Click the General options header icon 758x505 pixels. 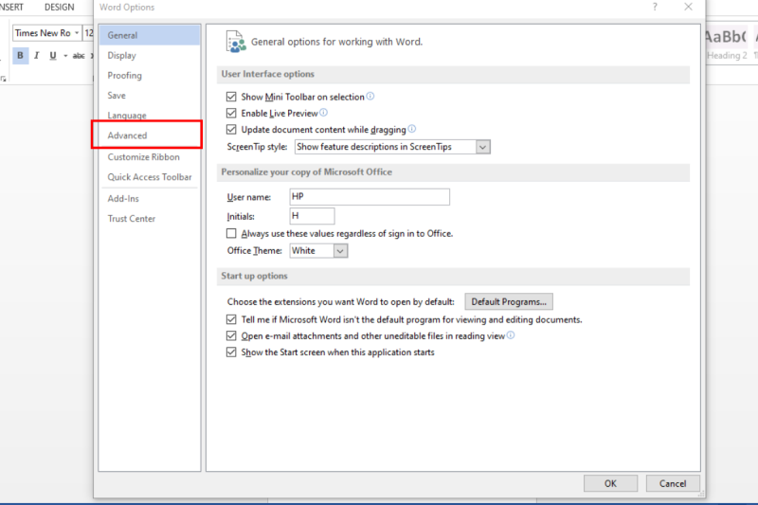[236, 42]
